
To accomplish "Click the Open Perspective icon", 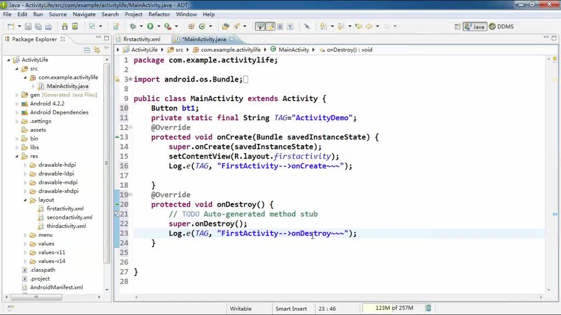I will (x=457, y=26).
